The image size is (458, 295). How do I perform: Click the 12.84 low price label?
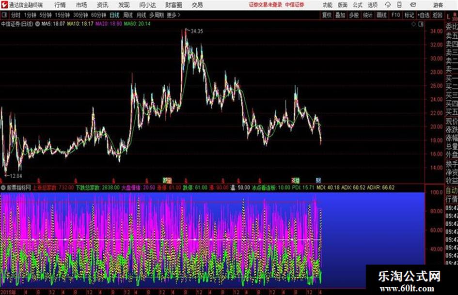16,176
